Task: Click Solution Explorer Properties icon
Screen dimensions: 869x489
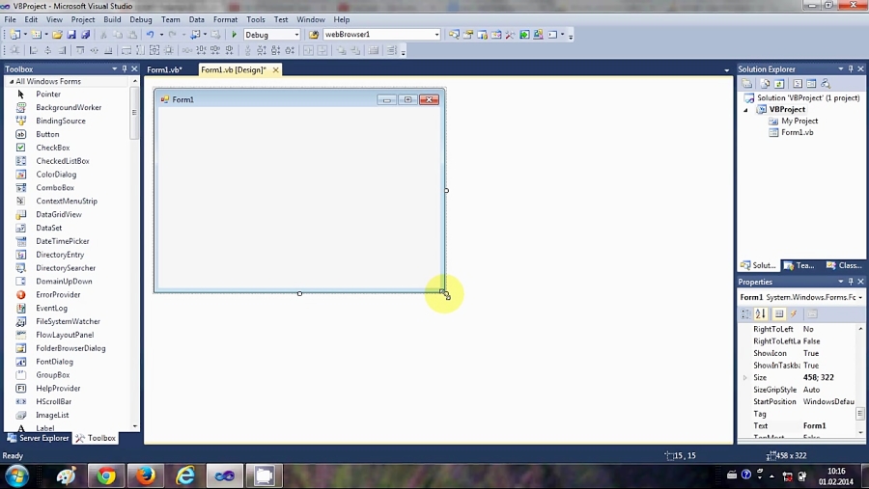Action: [x=747, y=84]
